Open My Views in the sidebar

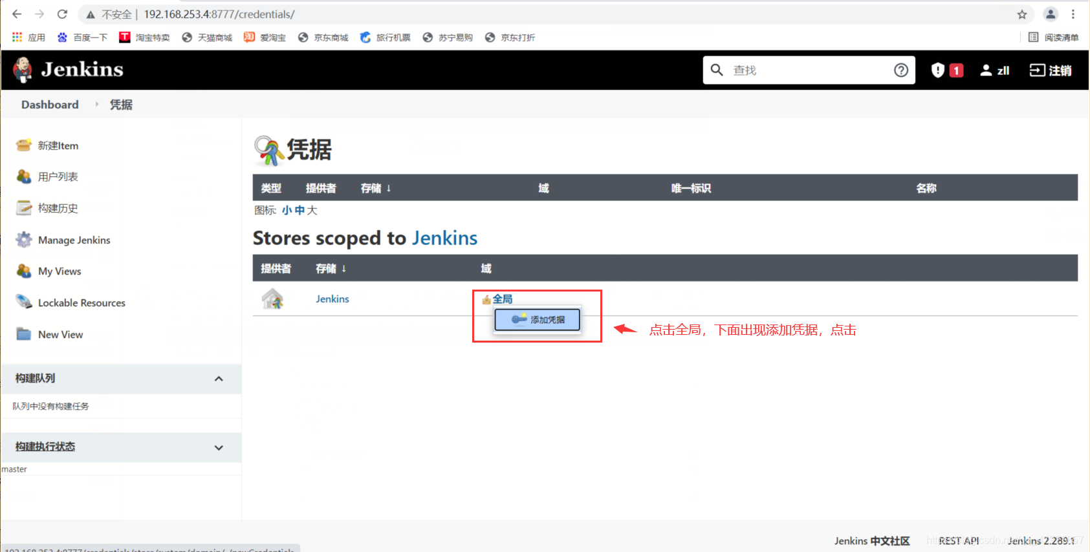[x=60, y=271]
